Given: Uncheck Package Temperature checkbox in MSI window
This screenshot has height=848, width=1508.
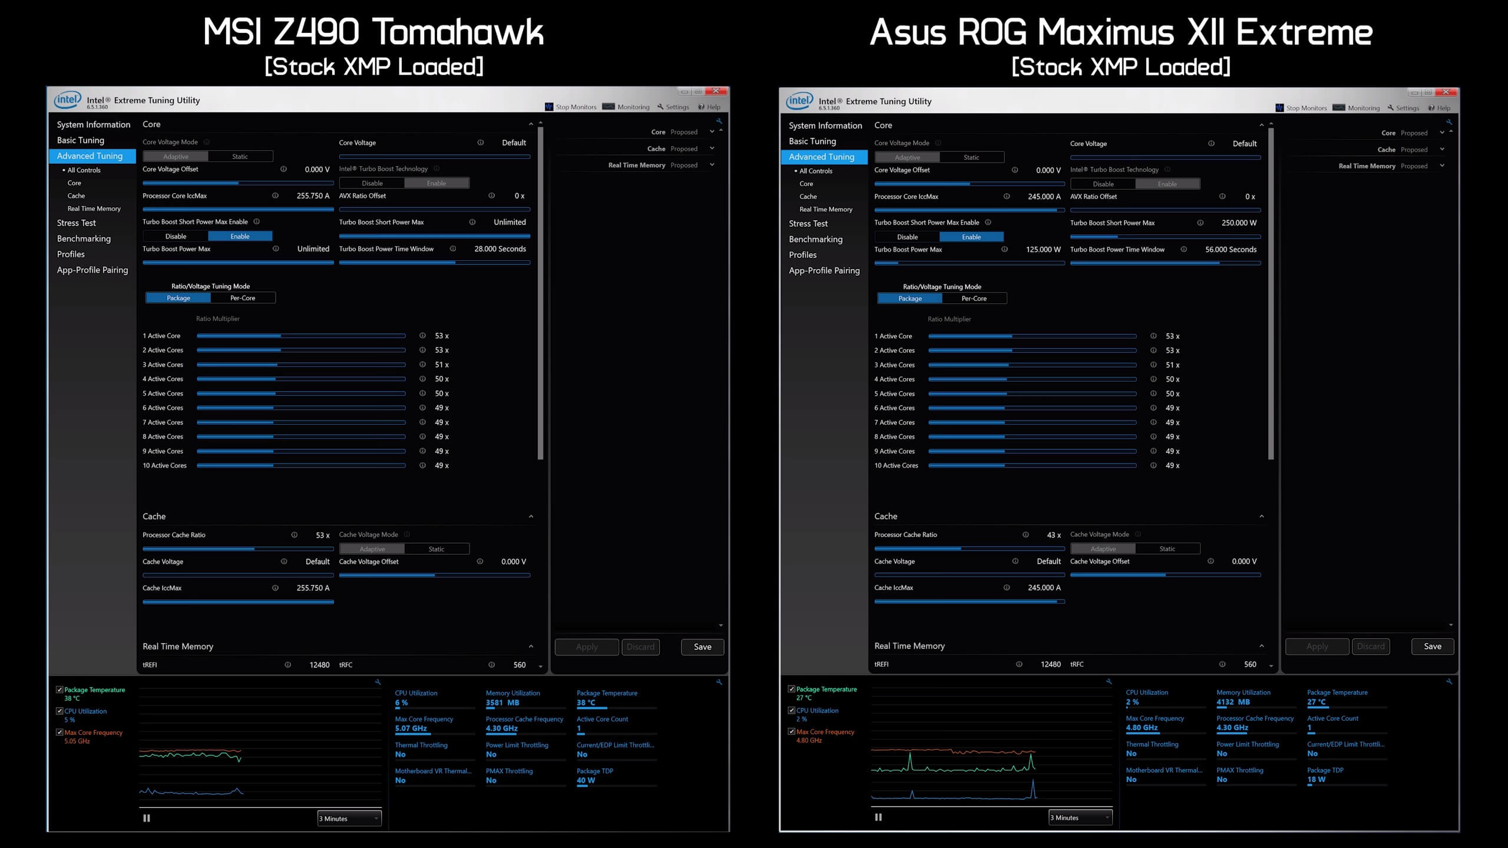Looking at the screenshot, I should [x=59, y=690].
